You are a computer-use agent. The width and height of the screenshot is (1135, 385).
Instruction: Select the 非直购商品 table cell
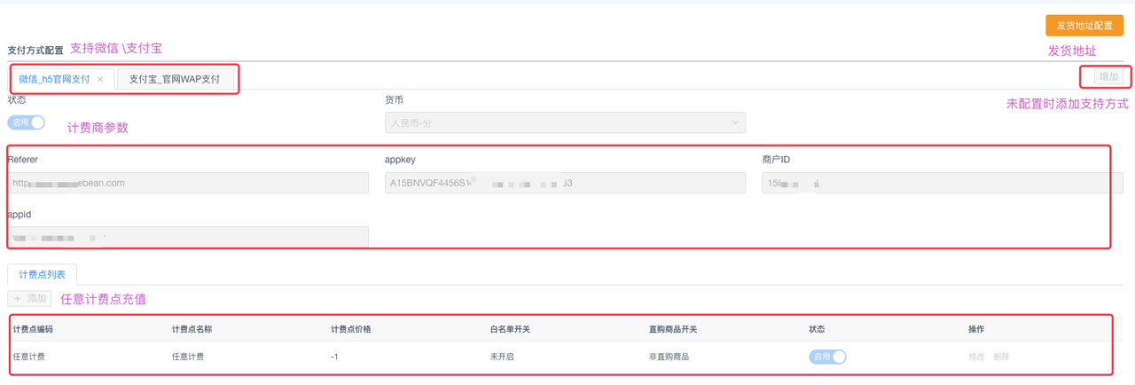coord(669,357)
